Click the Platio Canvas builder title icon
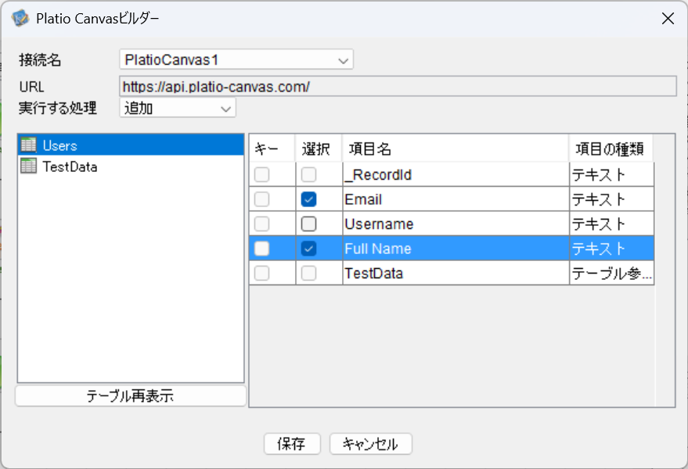This screenshot has height=469, width=688. (20, 18)
